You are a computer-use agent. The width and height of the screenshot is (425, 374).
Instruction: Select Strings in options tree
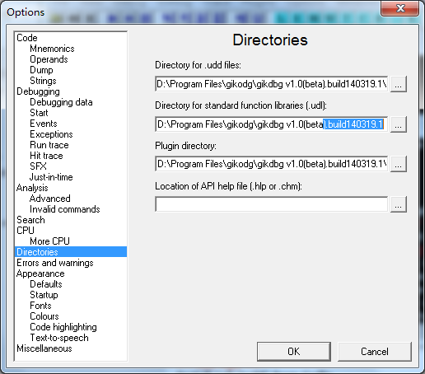point(43,81)
